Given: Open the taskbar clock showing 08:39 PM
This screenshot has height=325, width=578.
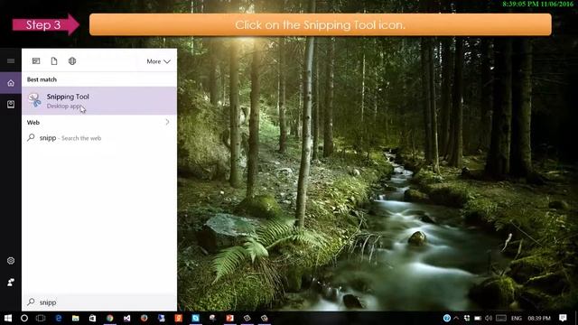Looking at the screenshot, I should click(539, 318).
